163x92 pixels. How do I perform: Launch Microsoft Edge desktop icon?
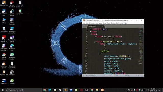tap(12, 48)
